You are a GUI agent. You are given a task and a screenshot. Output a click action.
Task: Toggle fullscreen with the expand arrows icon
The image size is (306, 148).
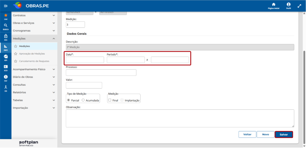(299, 6)
